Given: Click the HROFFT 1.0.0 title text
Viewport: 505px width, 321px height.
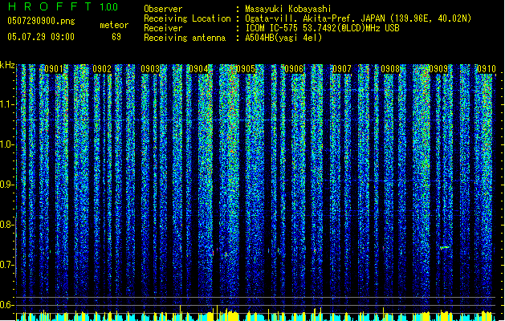Looking at the screenshot, I should click(x=63, y=6).
